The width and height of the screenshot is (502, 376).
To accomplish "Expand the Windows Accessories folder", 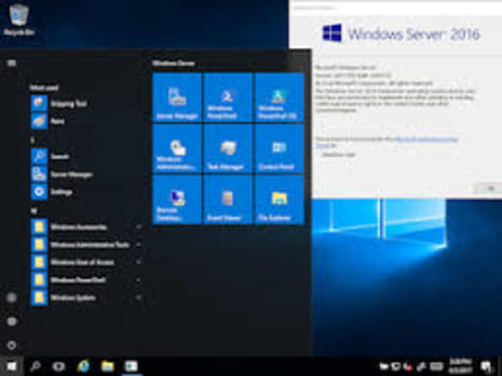I will [x=85, y=227].
